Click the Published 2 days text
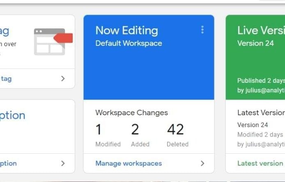Viewport: 285px width, 182px height. (261, 81)
